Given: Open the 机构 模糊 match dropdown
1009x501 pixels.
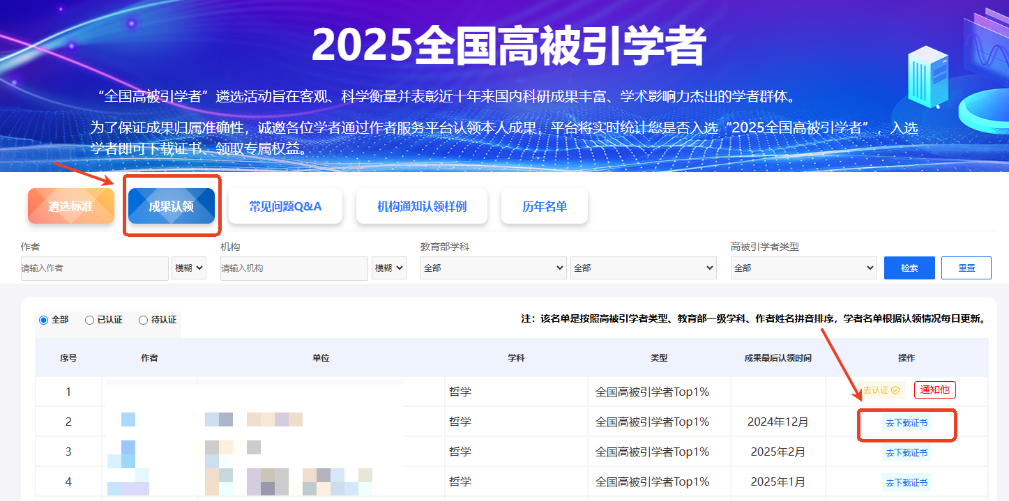Looking at the screenshot, I should (389, 268).
